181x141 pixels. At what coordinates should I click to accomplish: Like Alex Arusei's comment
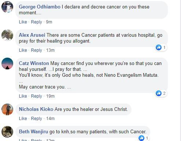click(23, 50)
